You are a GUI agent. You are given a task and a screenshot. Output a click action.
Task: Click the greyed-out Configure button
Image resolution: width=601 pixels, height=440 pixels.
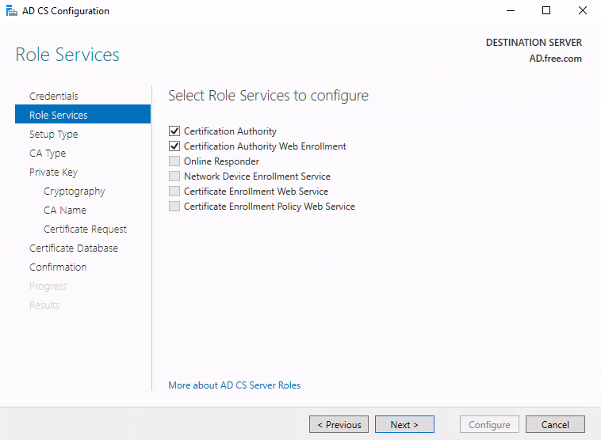[x=489, y=424]
